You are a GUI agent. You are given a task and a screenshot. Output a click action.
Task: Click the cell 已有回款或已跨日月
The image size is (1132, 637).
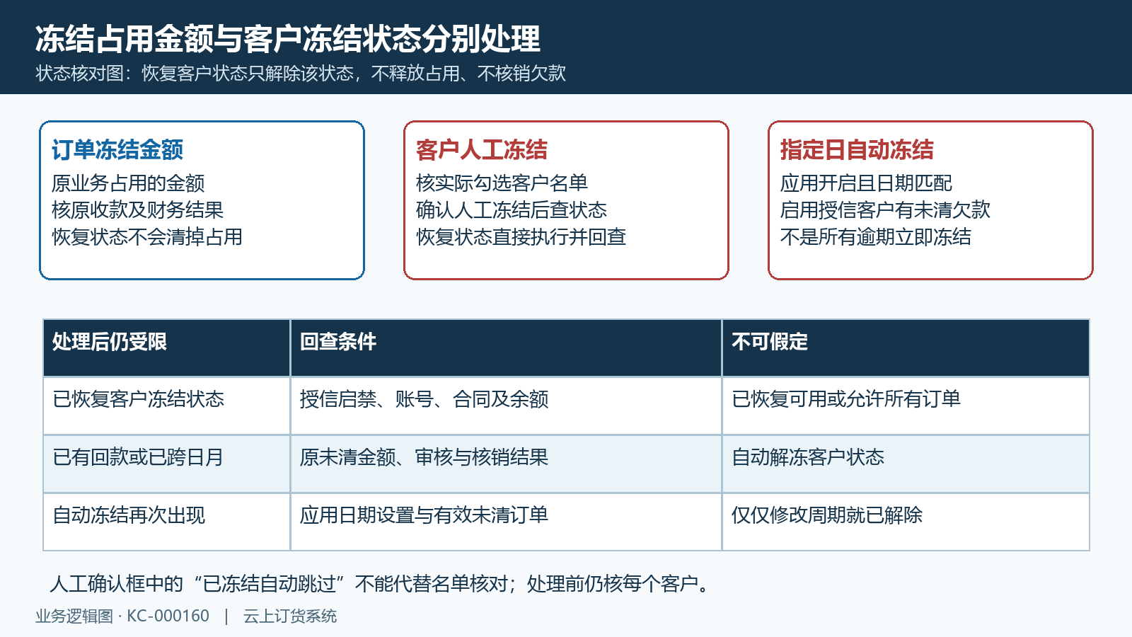click(167, 464)
